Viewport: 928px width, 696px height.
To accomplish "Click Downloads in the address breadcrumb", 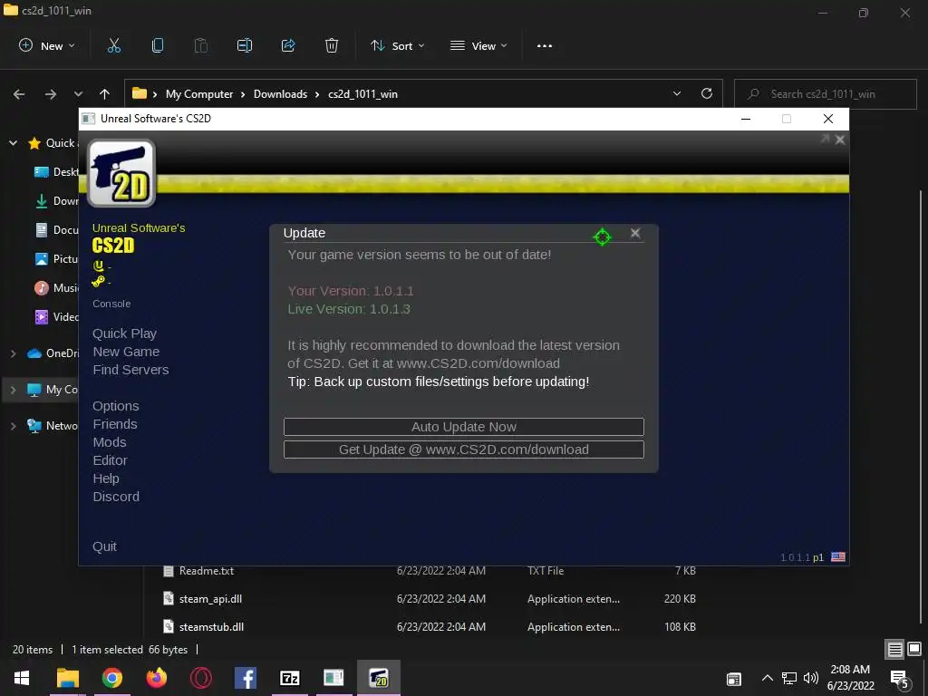I will pyautogui.click(x=281, y=94).
